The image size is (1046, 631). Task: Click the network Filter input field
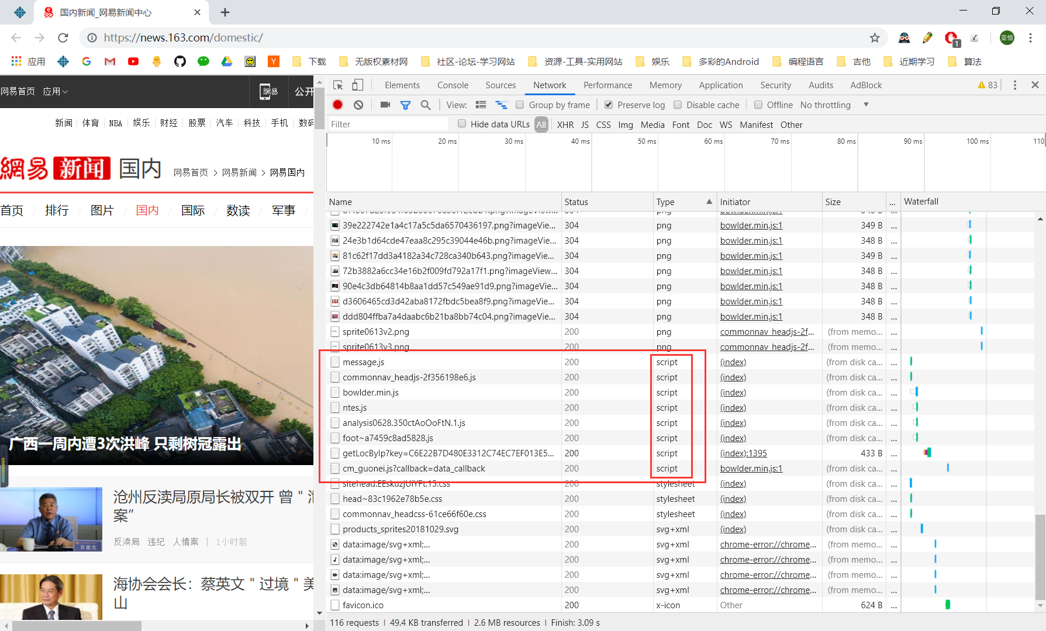[x=387, y=124]
